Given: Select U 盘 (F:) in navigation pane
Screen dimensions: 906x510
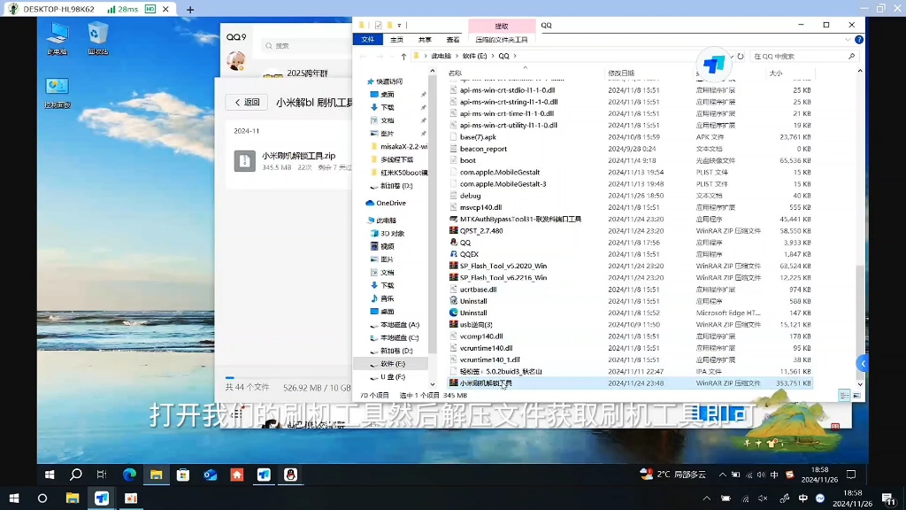Looking at the screenshot, I should pyautogui.click(x=392, y=377).
